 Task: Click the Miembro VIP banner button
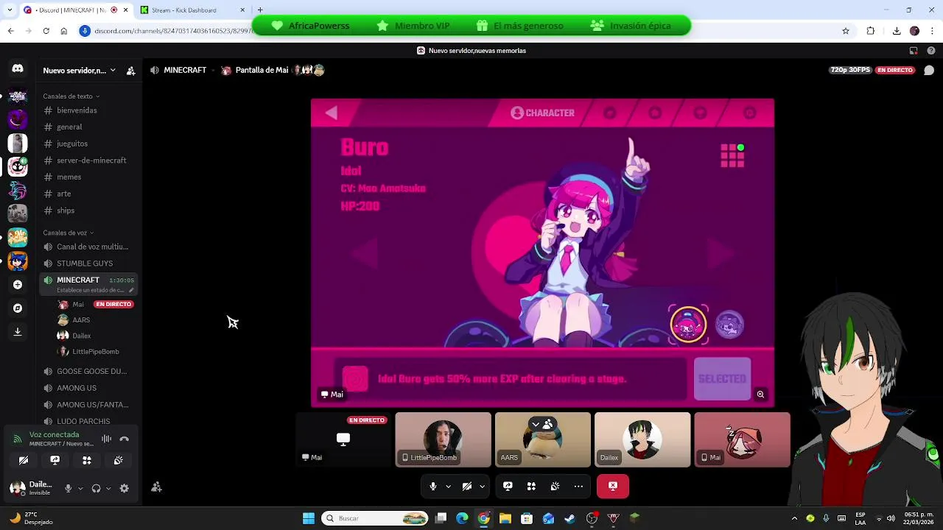click(x=413, y=26)
